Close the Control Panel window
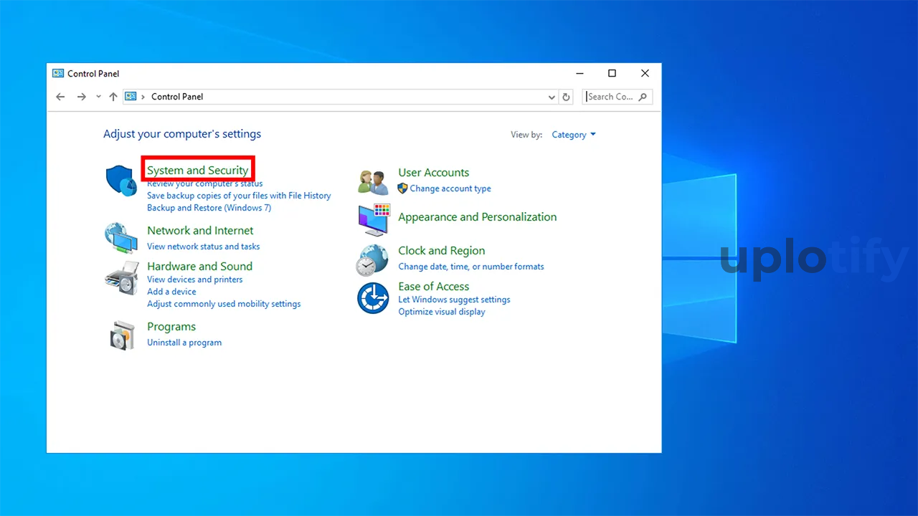 click(645, 73)
